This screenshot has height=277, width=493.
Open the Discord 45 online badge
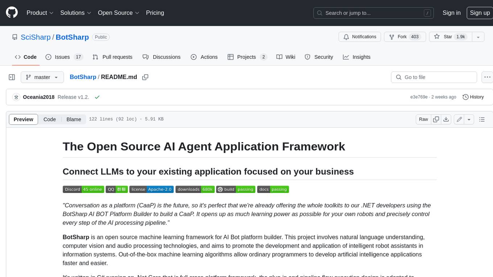(x=83, y=189)
